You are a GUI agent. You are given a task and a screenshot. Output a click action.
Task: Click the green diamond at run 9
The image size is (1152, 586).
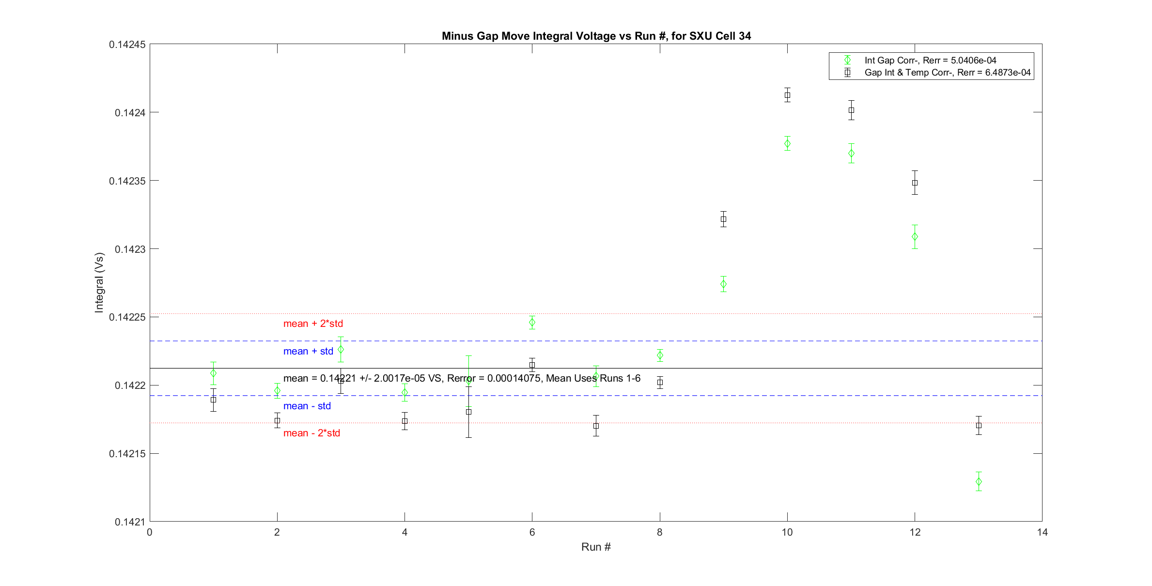[723, 284]
